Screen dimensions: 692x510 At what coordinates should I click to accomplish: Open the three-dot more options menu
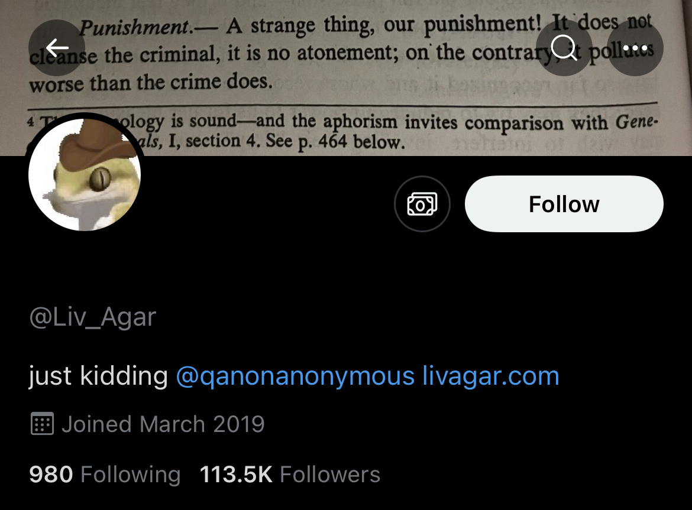click(635, 48)
